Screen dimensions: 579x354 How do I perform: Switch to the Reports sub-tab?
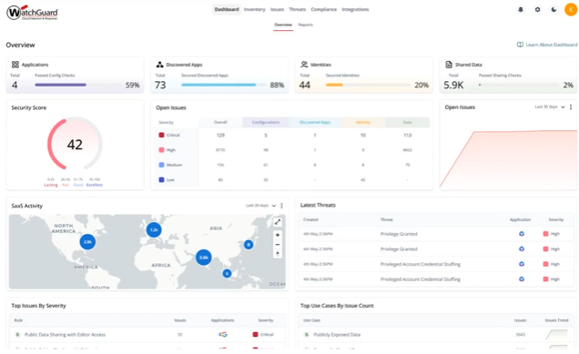click(305, 25)
